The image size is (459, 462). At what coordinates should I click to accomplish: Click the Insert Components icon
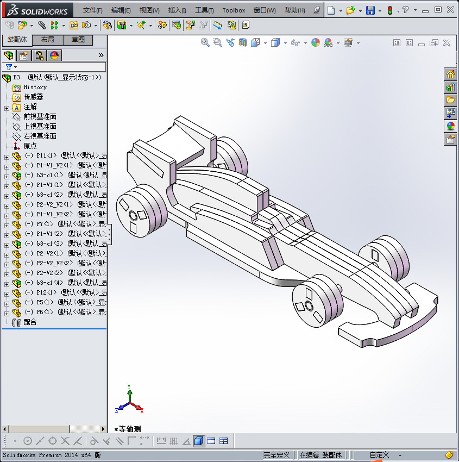pos(21,25)
